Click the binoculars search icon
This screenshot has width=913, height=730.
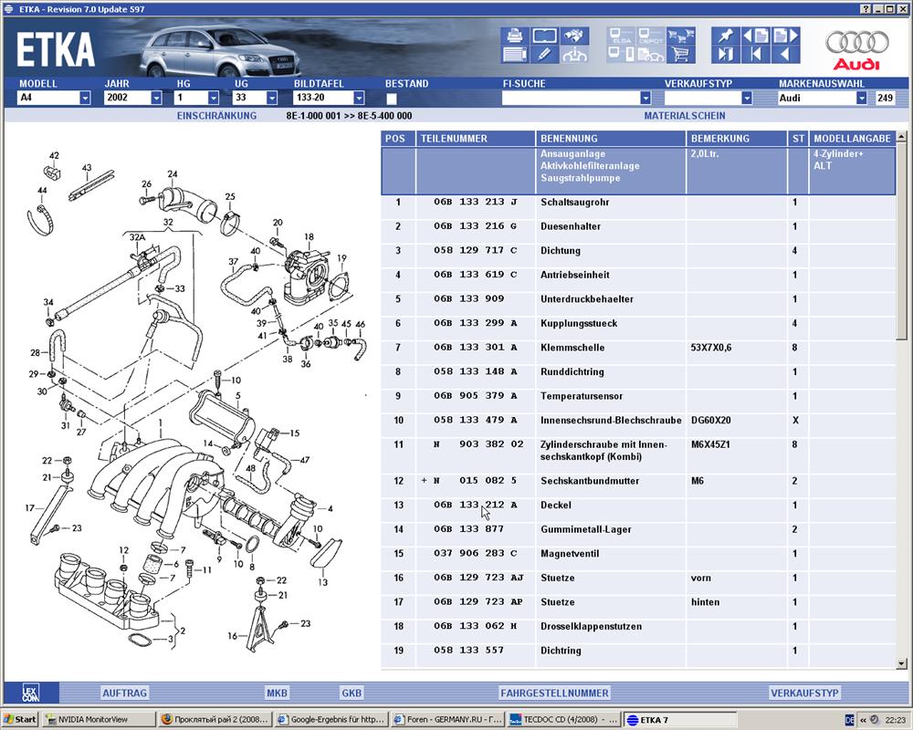[x=574, y=36]
